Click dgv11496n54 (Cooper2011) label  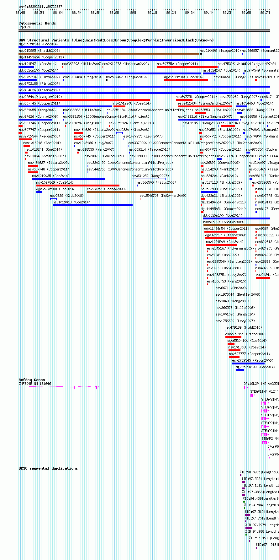(x=227, y=229)
